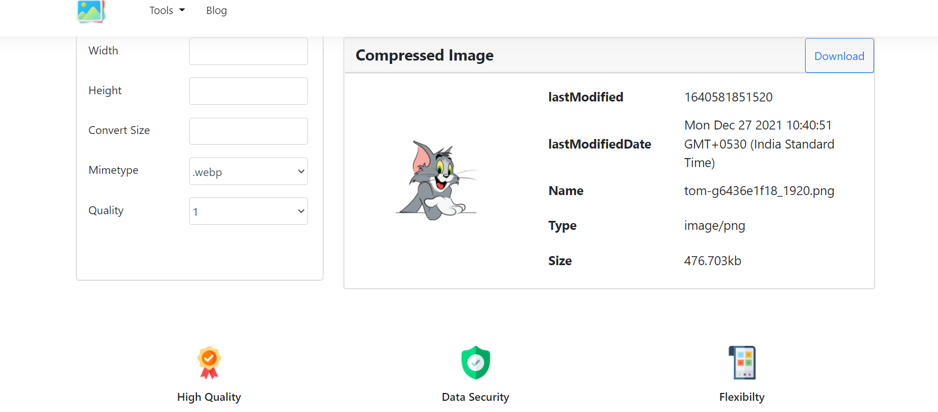Download the compressed image
Image resolution: width=938 pixels, height=412 pixels.
coord(839,56)
